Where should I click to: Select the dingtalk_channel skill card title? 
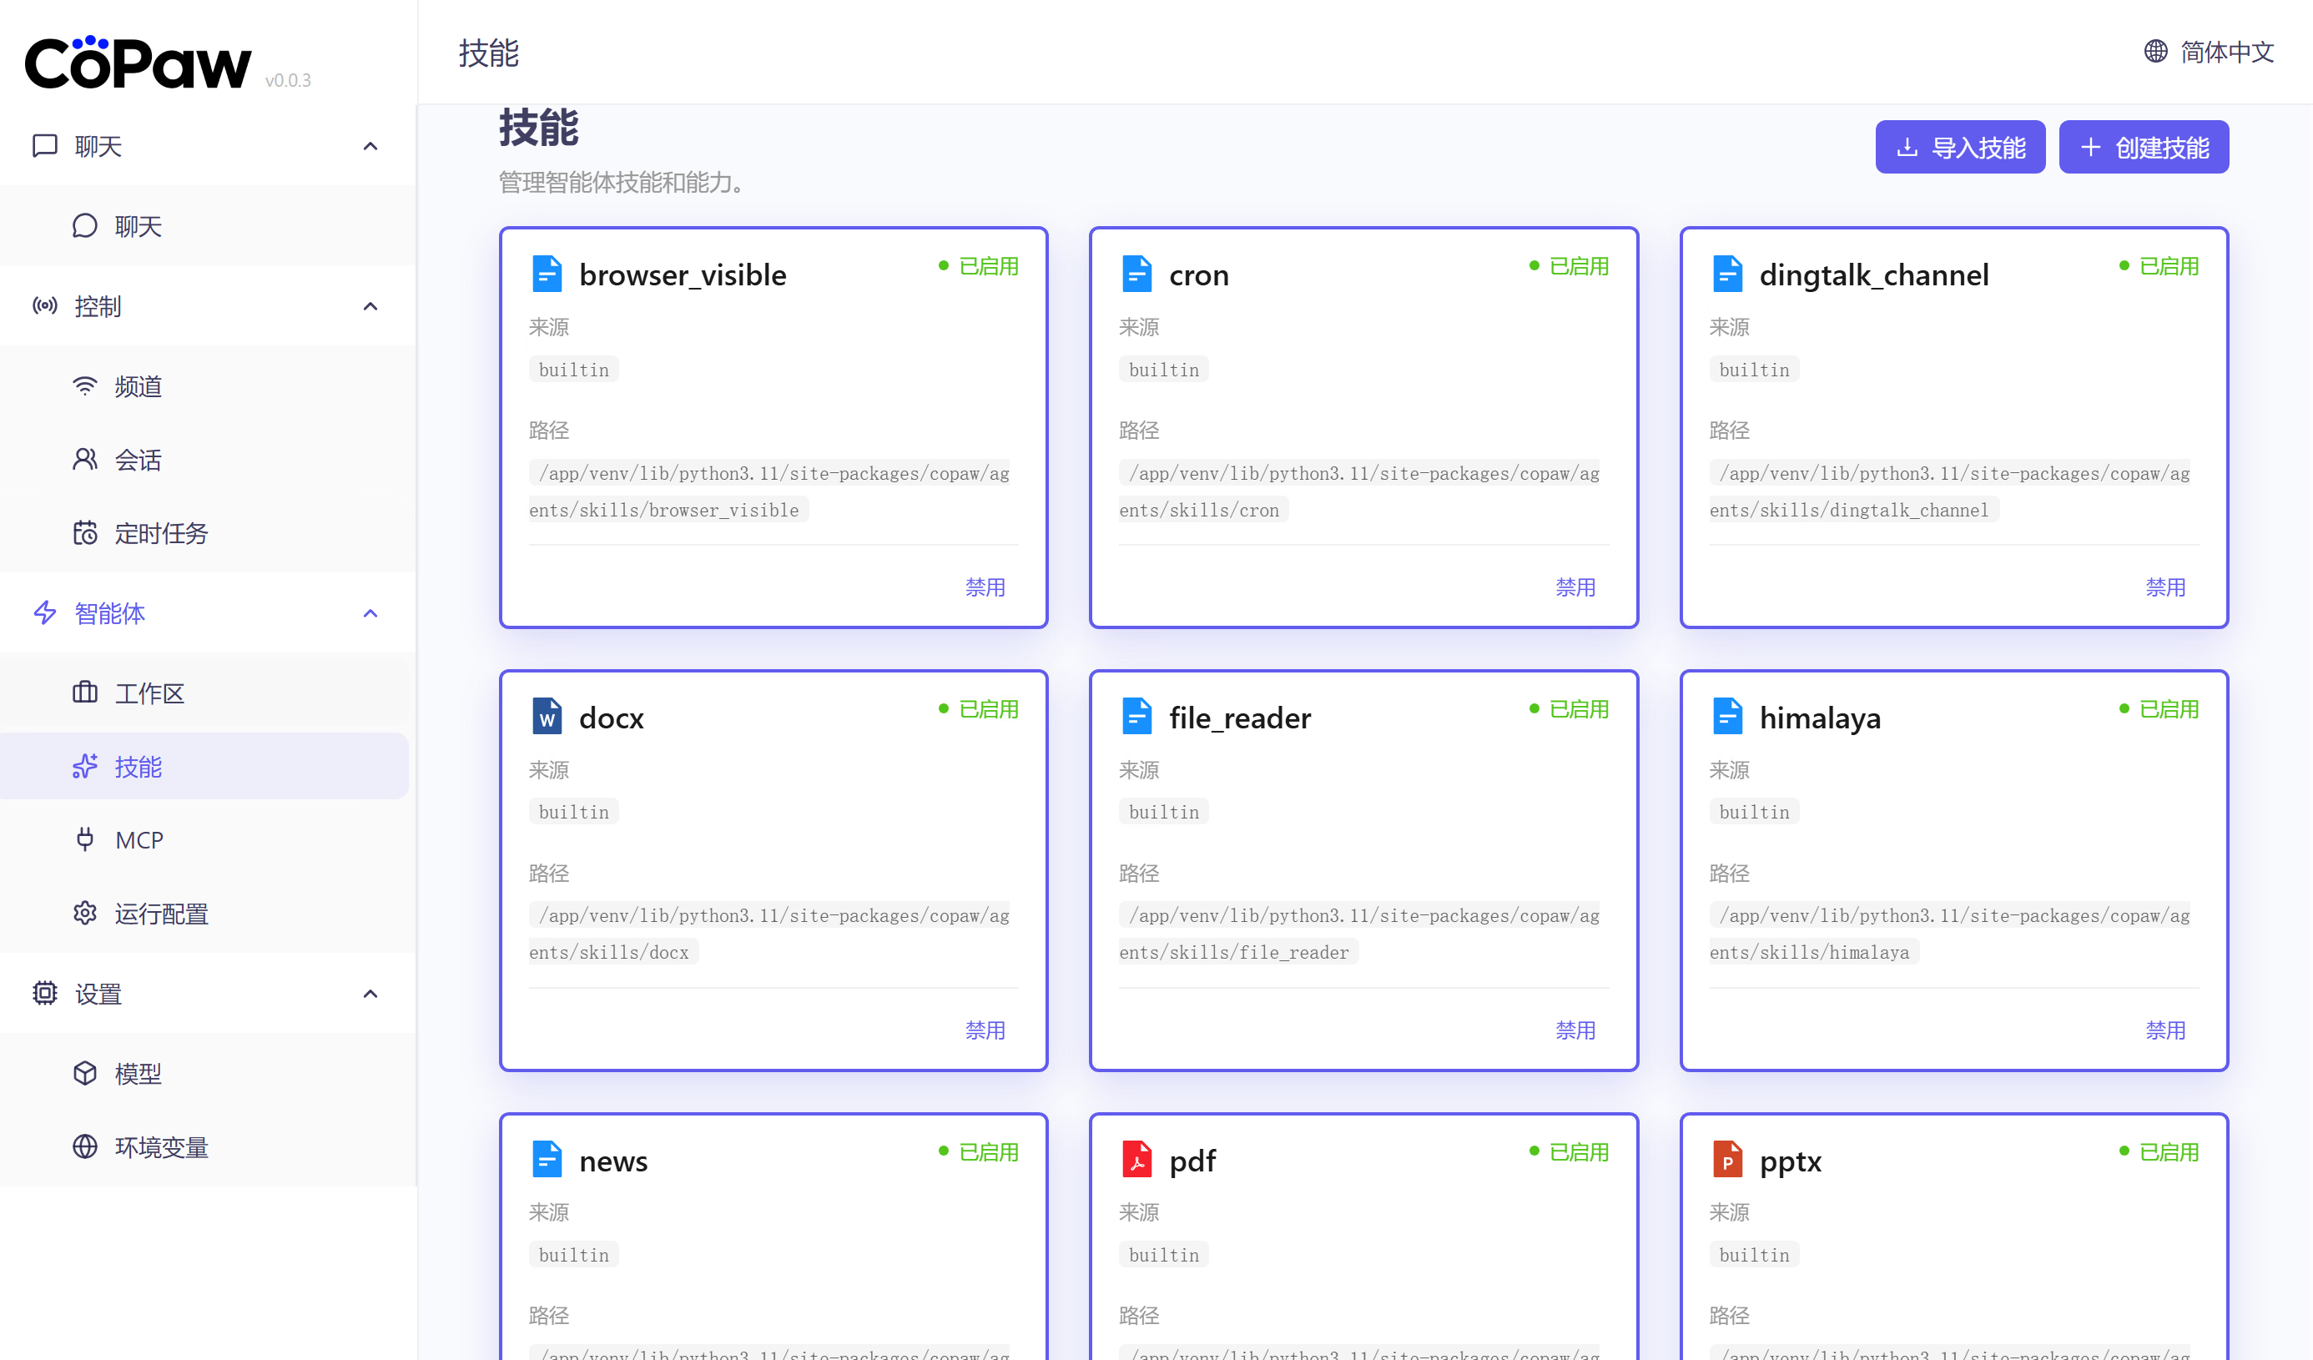(x=1872, y=275)
